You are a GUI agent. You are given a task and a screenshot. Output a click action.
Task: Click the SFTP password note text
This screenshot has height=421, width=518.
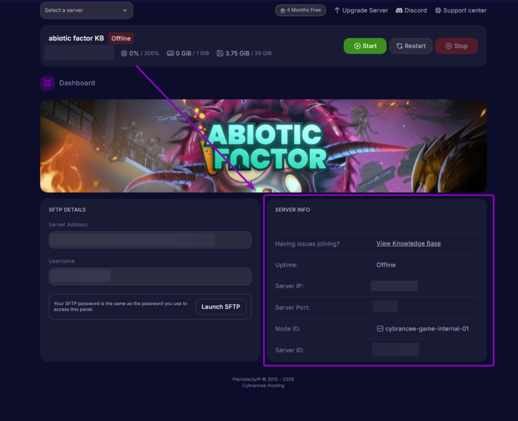pos(120,306)
